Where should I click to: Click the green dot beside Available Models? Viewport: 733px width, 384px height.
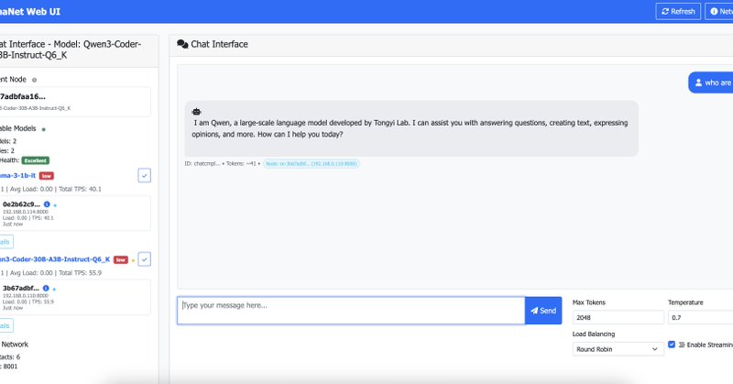coord(44,129)
